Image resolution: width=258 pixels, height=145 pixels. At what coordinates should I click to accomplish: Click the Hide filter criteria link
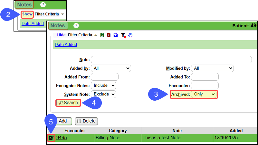(61, 35)
